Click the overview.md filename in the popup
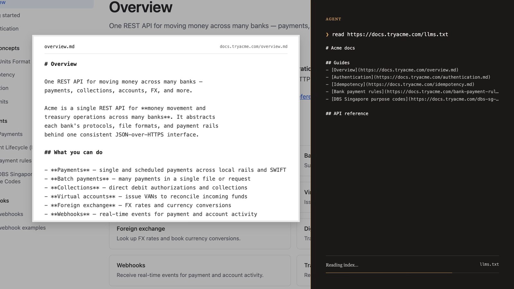Screen dimensions: 514x289 pos(59,47)
